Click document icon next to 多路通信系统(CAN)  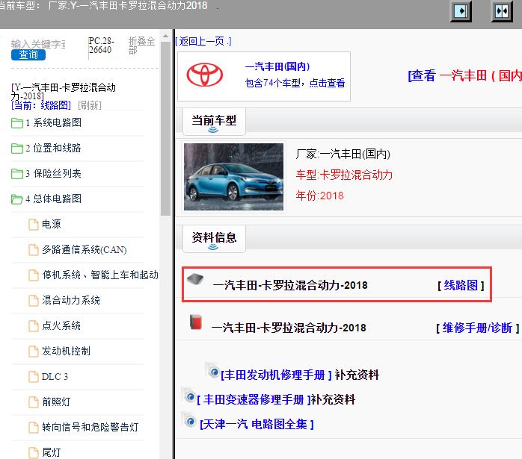pyautogui.click(x=34, y=250)
